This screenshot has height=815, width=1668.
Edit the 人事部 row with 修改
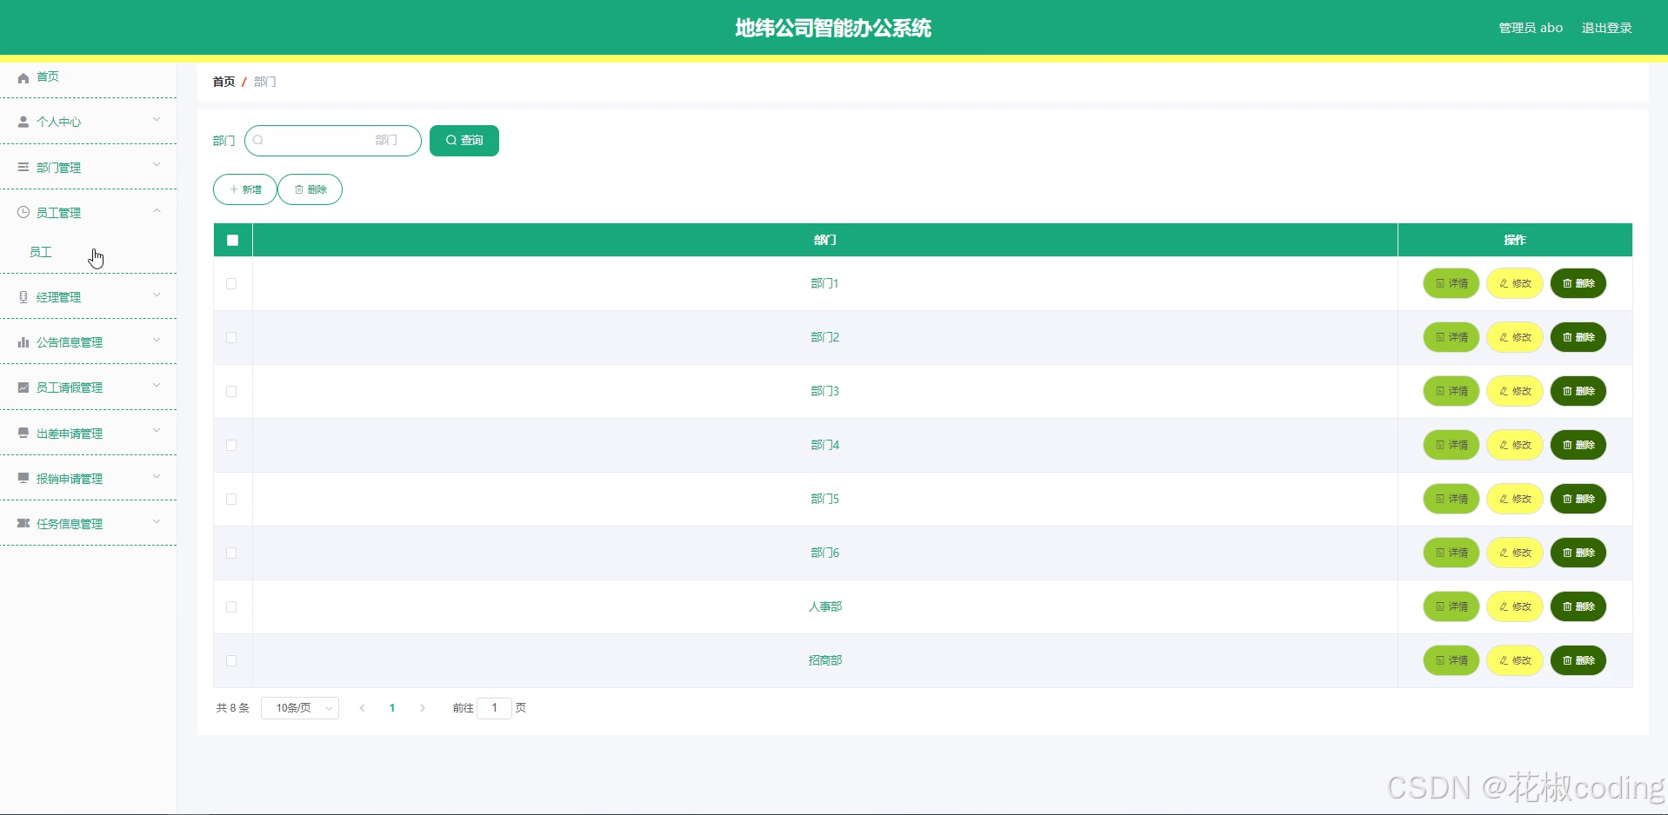tap(1514, 606)
